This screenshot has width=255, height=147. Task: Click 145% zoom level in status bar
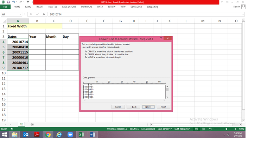pyautogui.click(x=242, y=129)
